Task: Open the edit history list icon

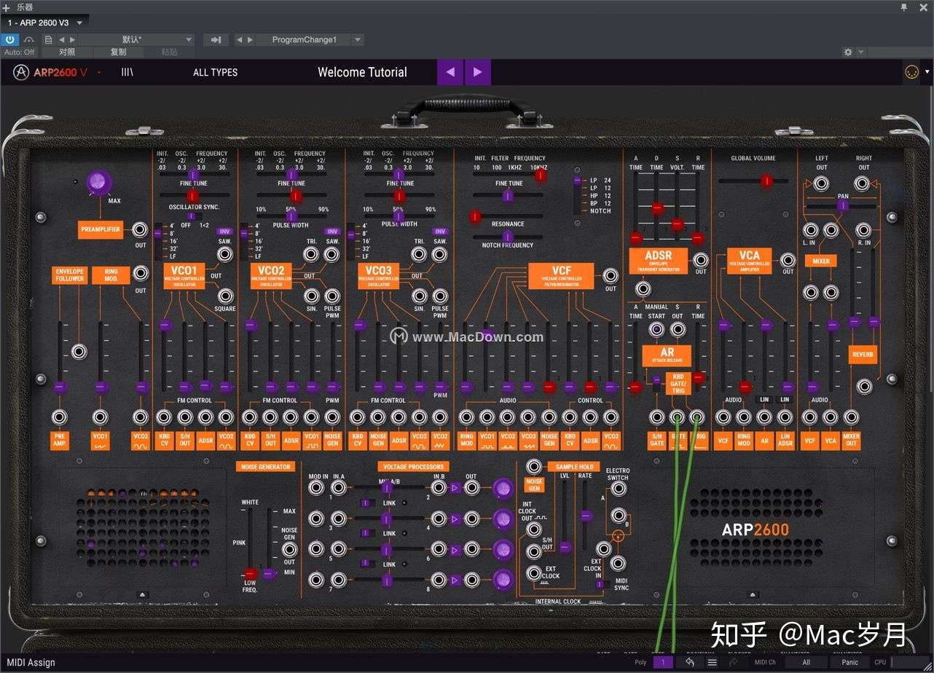Action: point(712,662)
